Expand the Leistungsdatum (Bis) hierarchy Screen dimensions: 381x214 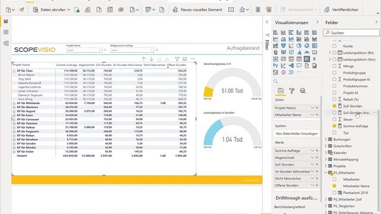point(330,53)
